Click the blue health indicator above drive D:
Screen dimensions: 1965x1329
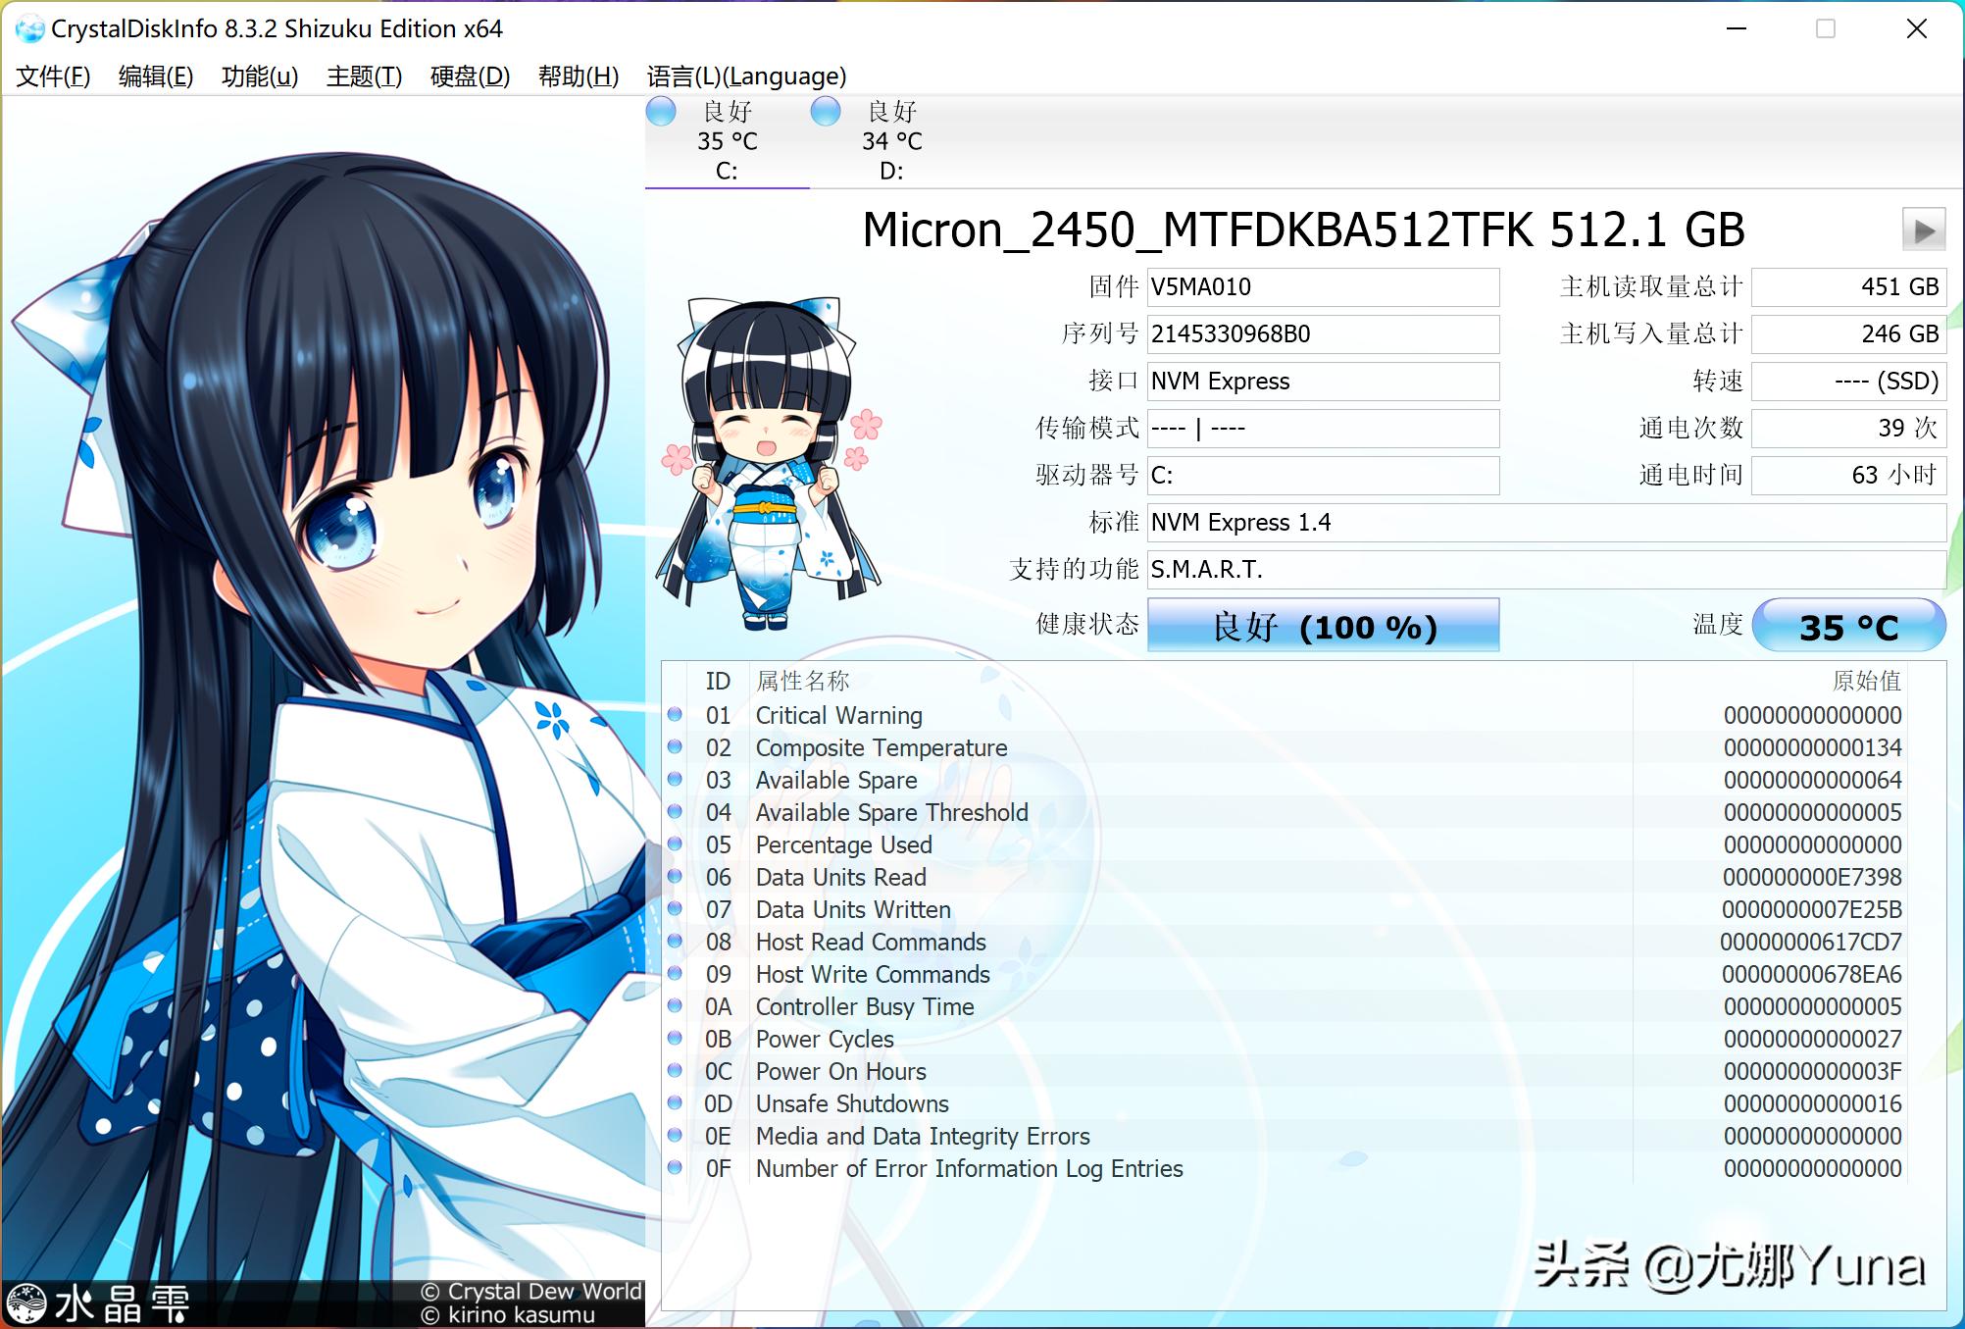pyautogui.click(x=826, y=112)
